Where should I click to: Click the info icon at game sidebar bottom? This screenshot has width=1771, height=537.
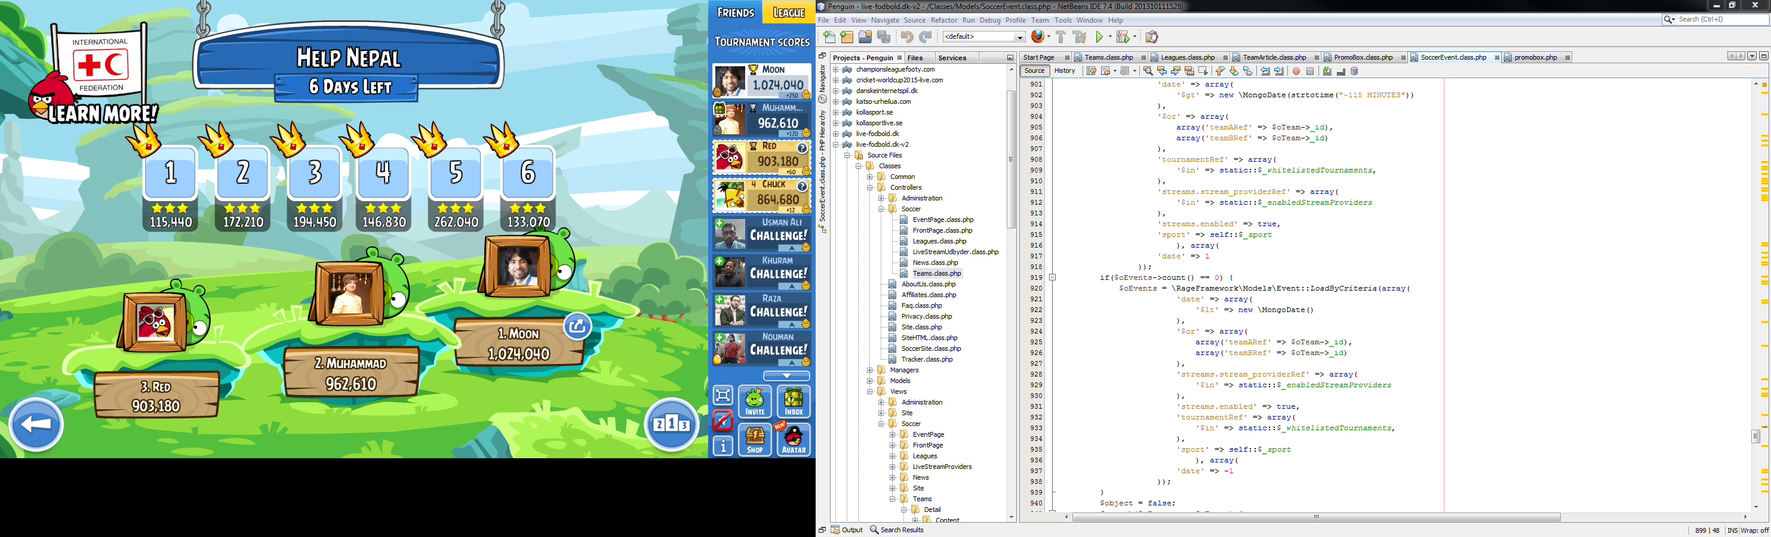(722, 446)
